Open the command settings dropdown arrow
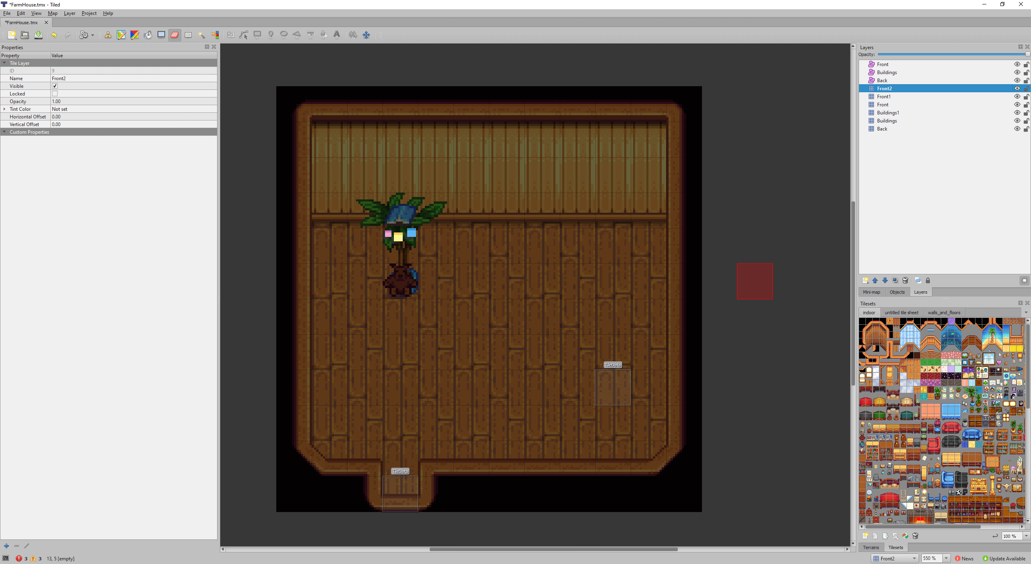This screenshot has width=1031, height=564. pyautogui.click(x=93, y=35)
